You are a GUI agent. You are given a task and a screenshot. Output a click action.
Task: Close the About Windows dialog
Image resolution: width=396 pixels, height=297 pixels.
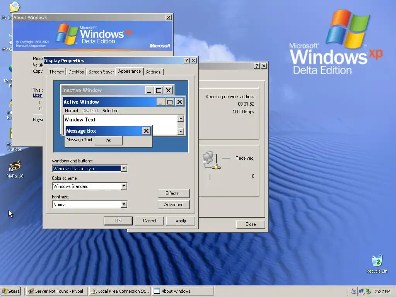[169, 17]
